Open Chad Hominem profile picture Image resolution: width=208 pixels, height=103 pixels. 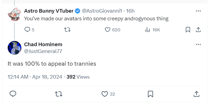(x=15, y=48)
